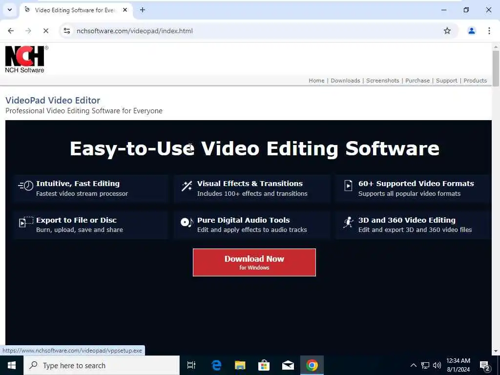The height and width of the screenshot is (375, 500).
Task: Click the Export to File or Disc title
Action: coord(76,220)
